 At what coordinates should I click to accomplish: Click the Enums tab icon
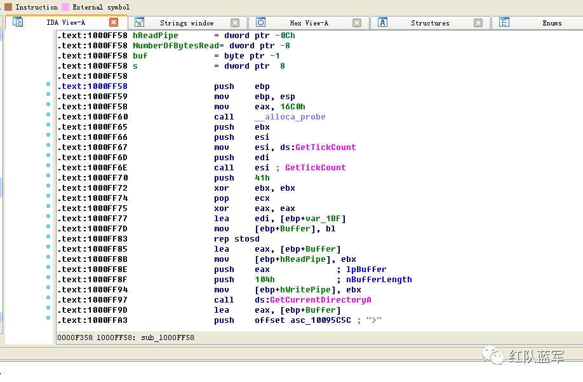(504, 22)
